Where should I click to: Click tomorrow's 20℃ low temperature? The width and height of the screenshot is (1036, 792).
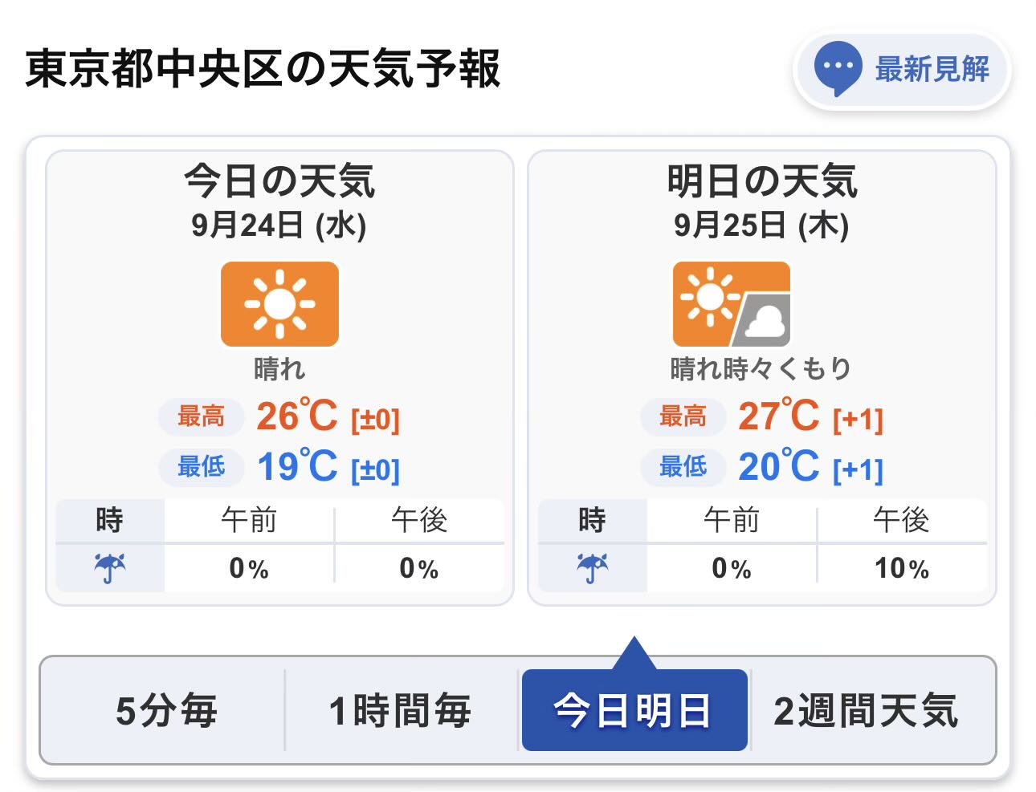point(778,466)
